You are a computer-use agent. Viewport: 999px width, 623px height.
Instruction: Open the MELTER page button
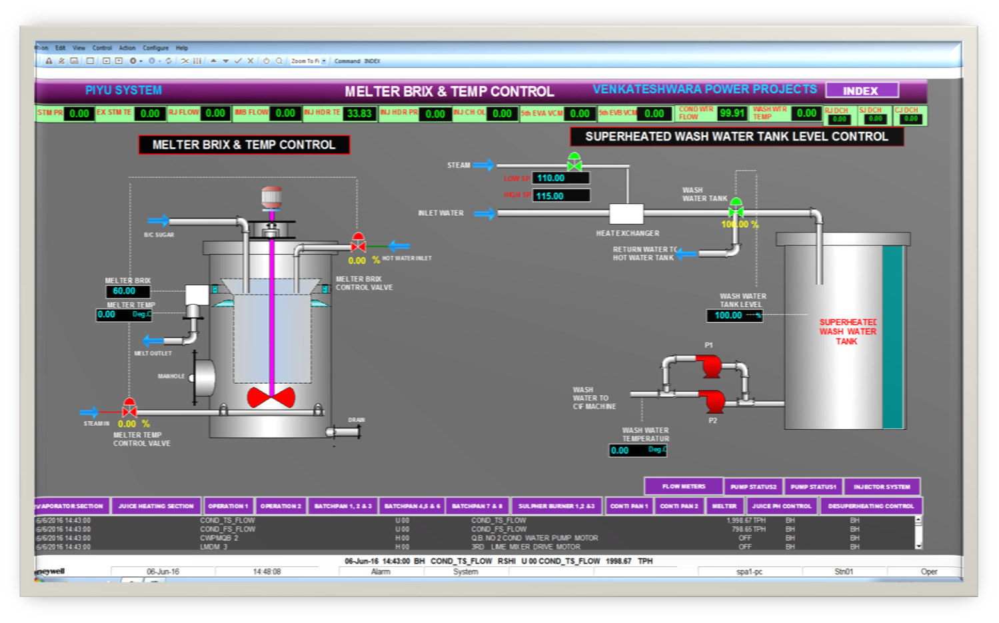pyautogui.click(x=724, y=506)
